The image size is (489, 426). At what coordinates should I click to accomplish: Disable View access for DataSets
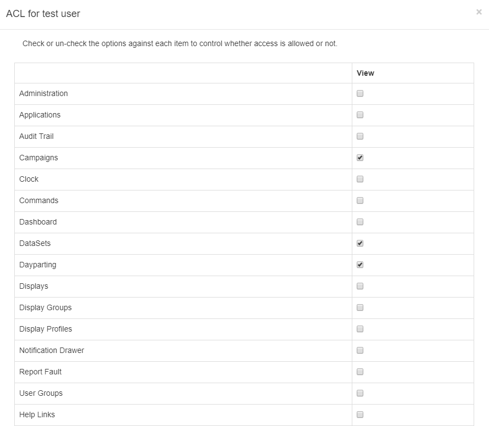click(360, 243)
